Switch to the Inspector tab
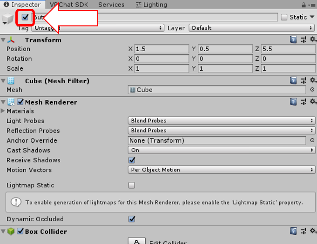The height and width of the screenshot is (244, 317). [x=22, y=5]
